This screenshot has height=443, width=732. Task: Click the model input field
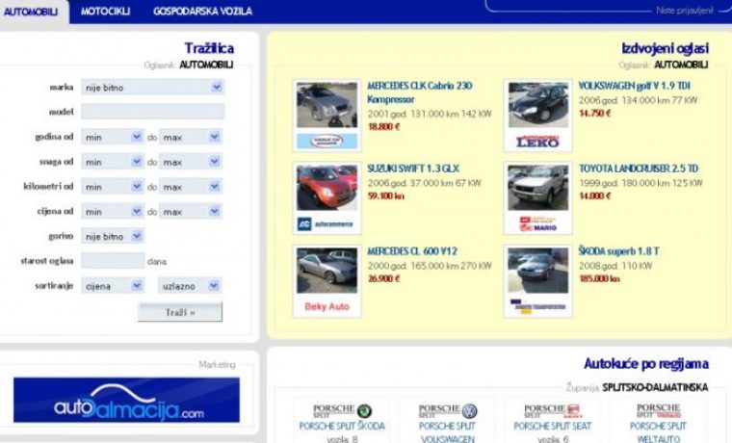point(152,112)
